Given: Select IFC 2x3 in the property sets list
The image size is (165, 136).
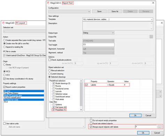Looking at the screenshot, I should 24,91.
